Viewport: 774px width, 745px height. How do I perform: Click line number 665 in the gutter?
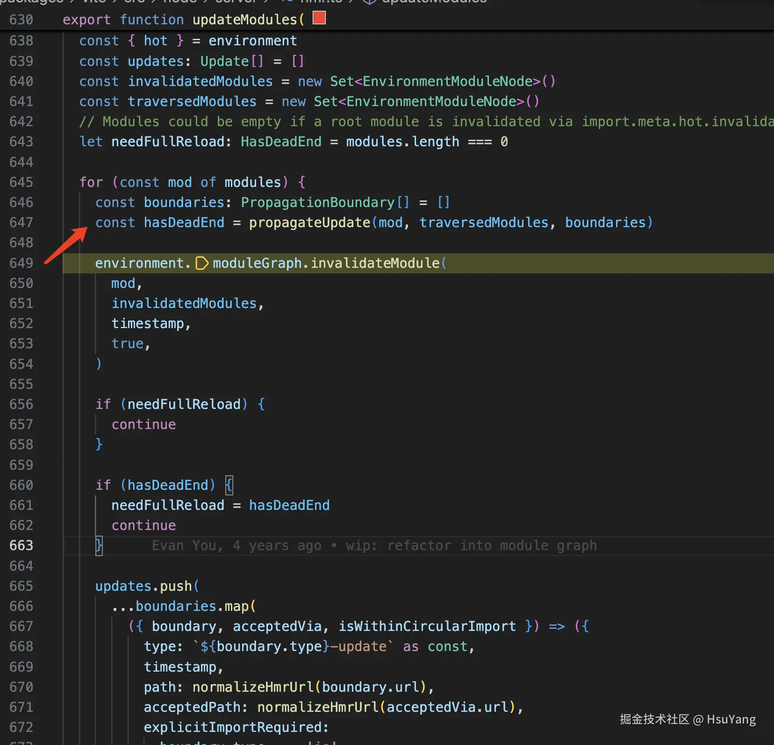point(21,586)
